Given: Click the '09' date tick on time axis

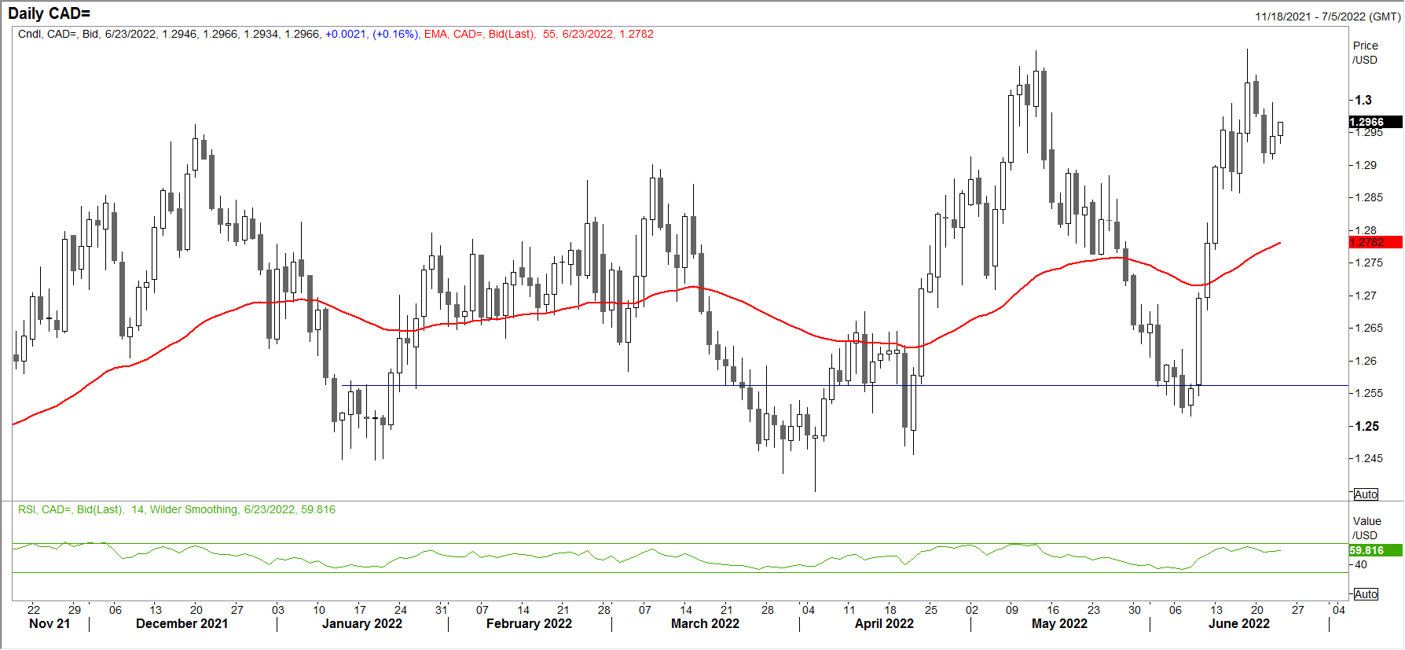Looking at the screenshot, I should tap(1012, 609).
